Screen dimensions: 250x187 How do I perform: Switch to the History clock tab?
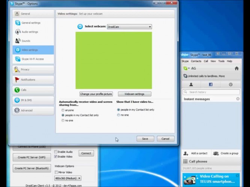231,85
